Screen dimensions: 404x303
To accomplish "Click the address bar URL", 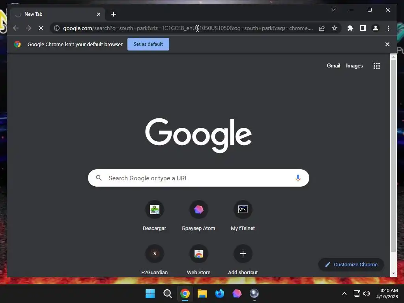I will click(x=188, y=28).
